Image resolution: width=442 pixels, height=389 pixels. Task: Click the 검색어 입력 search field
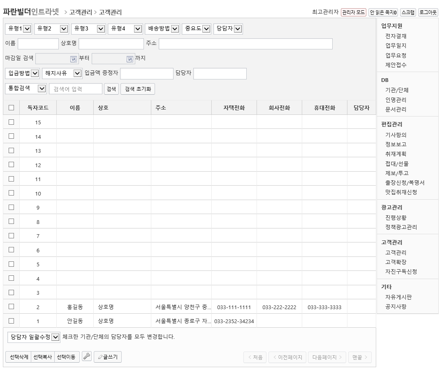(76, 89)
